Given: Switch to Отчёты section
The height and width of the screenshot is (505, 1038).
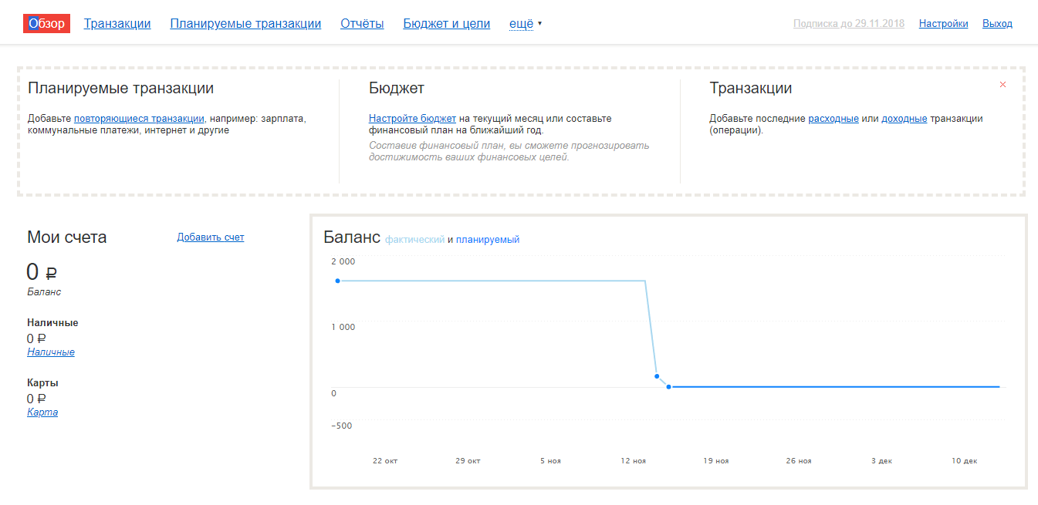Looking at the screenshot, I should (362, 24).
